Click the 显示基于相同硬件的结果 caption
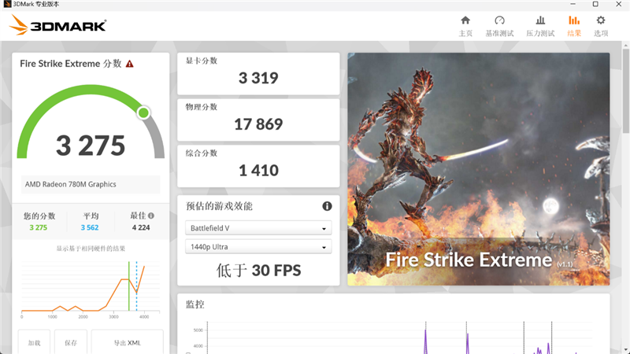This screenshot has height=354, width=630. (x=91, y=249)
